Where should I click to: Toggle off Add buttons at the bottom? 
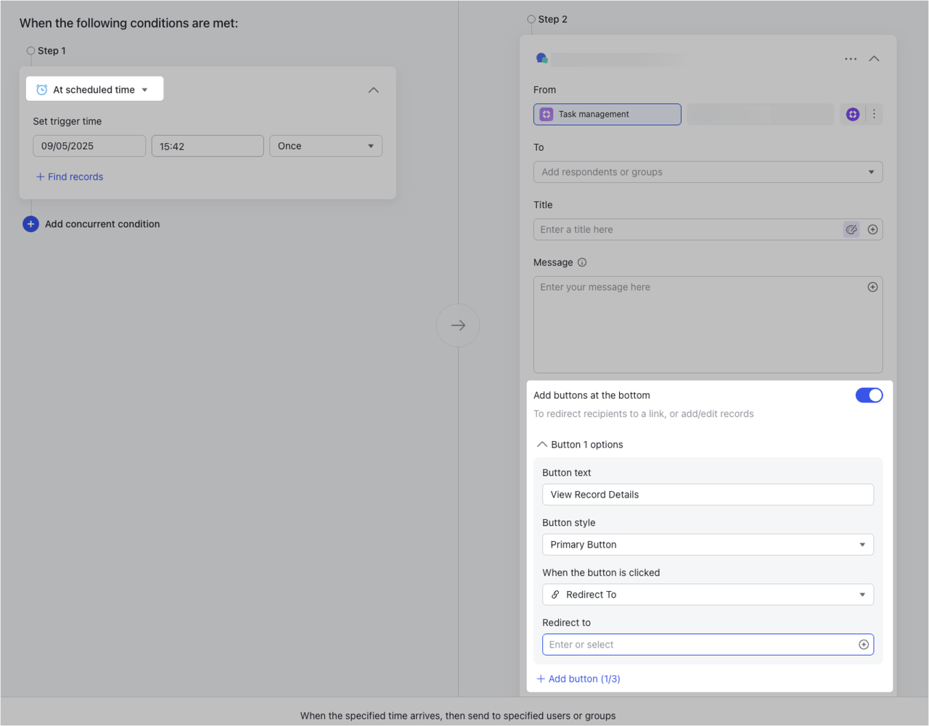(x=869, y=395)
